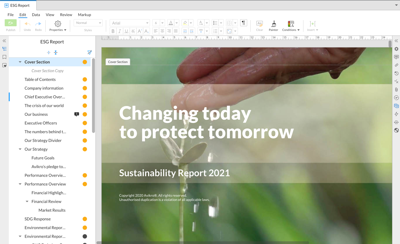This screenshot has height=244, width=400.
Task: Open the outline tree view icon
Action: point(4,49)
